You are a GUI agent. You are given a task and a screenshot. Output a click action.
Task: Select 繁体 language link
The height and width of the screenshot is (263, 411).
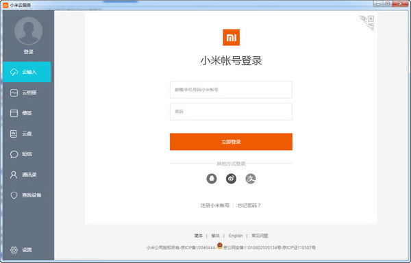[x=215, y=236]
